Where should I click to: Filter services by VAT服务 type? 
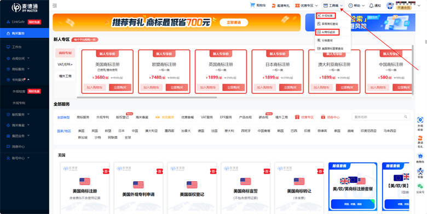207,117
